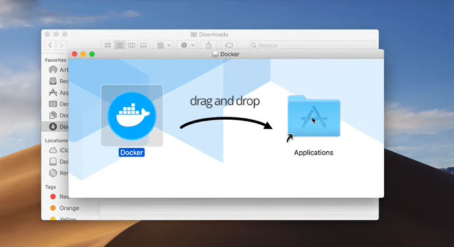Open iCloud Drive under Locations
Image resolution: width=454 pixels, height=247 pixels.
point(53,150)
